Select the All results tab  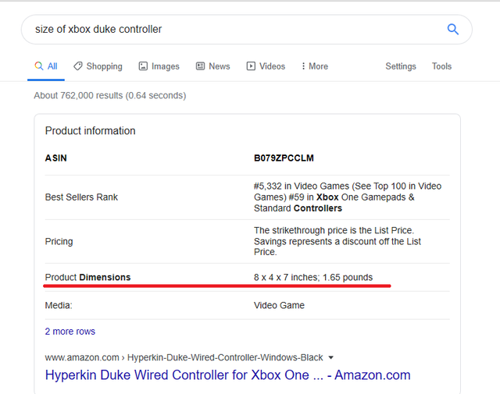pyautogui.click(x=46, y=66)
